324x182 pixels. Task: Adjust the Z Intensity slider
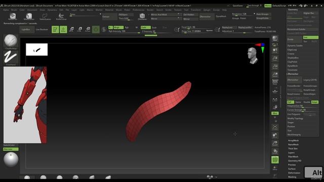coord(156,31)
